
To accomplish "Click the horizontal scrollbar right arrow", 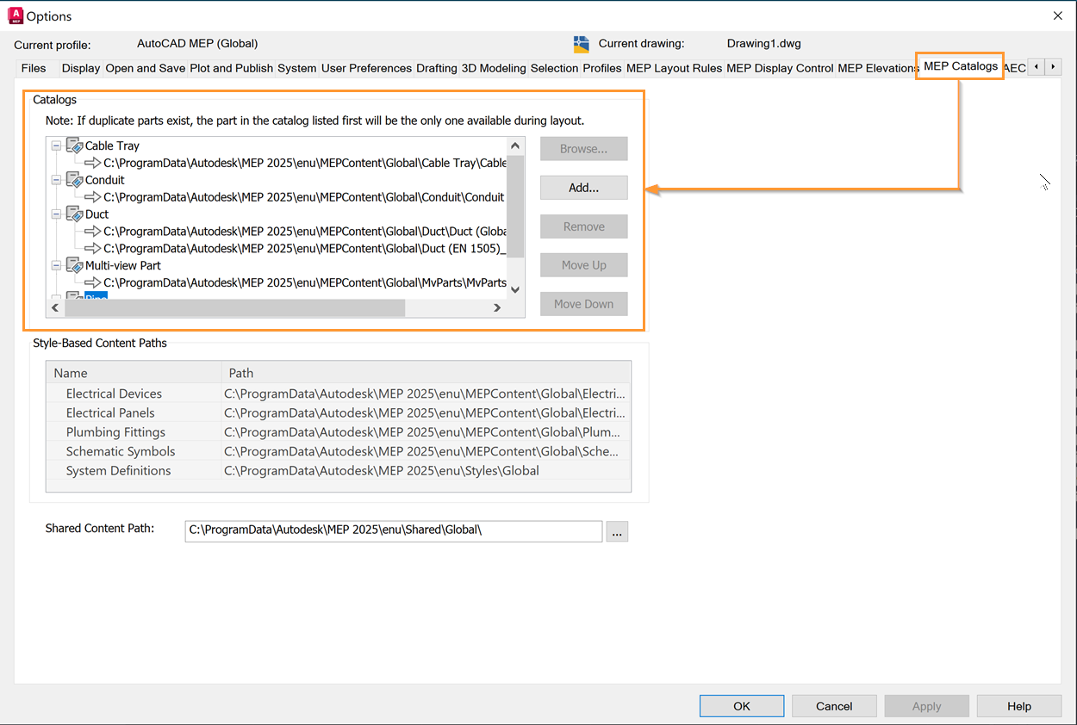I will click(x=497, y=307).
